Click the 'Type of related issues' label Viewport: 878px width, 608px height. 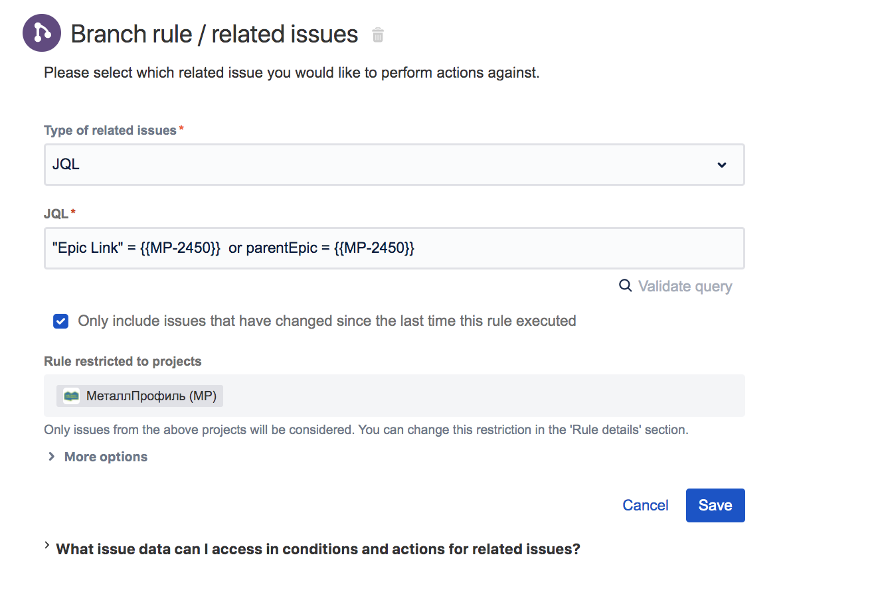[110, 131]
